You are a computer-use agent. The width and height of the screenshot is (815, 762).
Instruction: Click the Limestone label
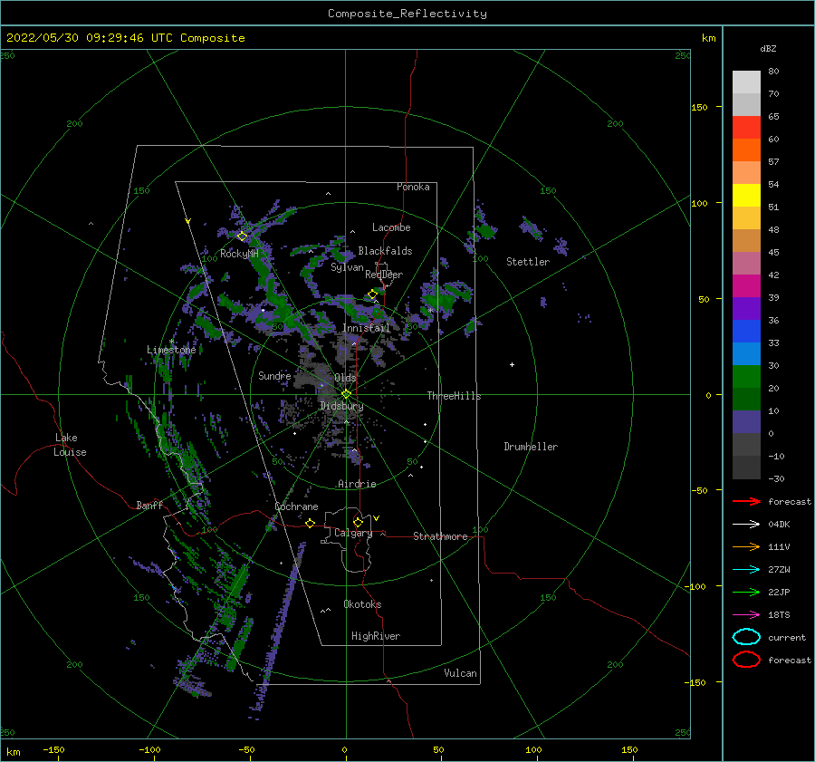click(171, 350)
